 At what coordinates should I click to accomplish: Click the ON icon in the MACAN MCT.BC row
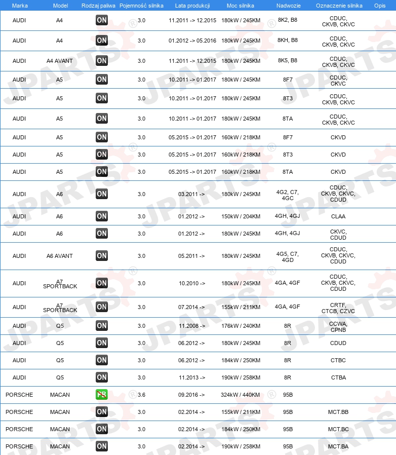[102, 429]
